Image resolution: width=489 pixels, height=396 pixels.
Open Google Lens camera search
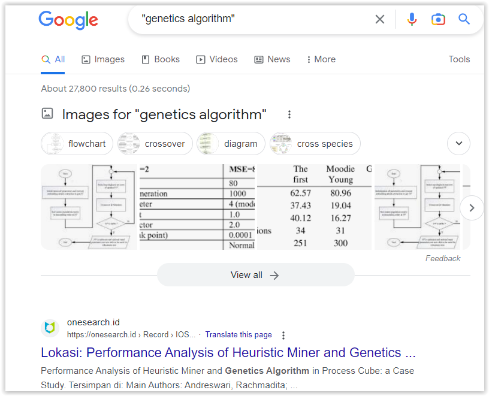tap(438, 19)
